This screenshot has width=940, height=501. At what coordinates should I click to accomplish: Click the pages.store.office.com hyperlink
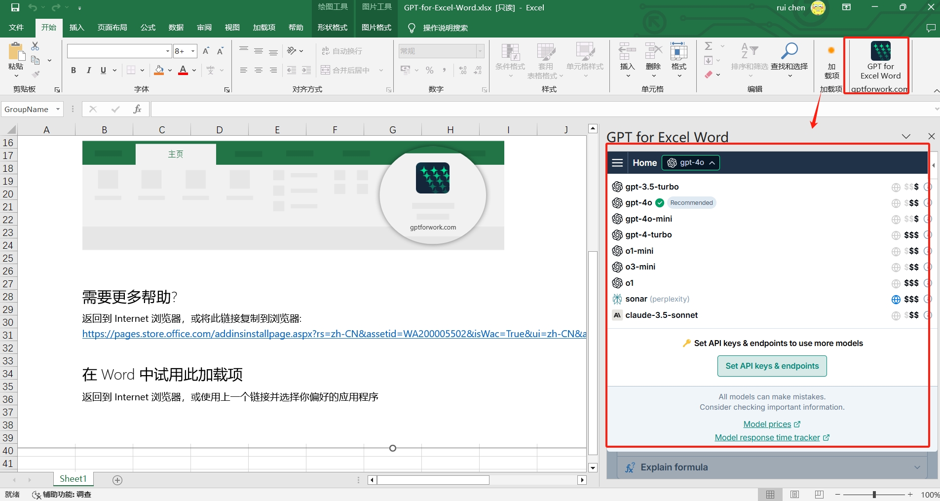coord(334,334)
